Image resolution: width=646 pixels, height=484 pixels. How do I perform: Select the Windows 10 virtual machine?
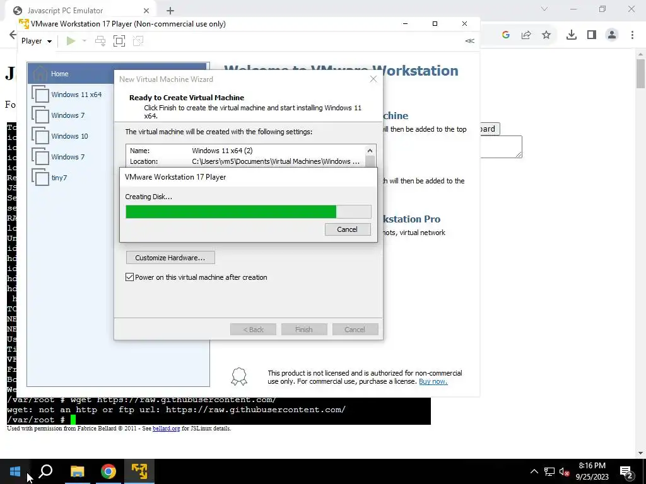click(x=69, y=136)
